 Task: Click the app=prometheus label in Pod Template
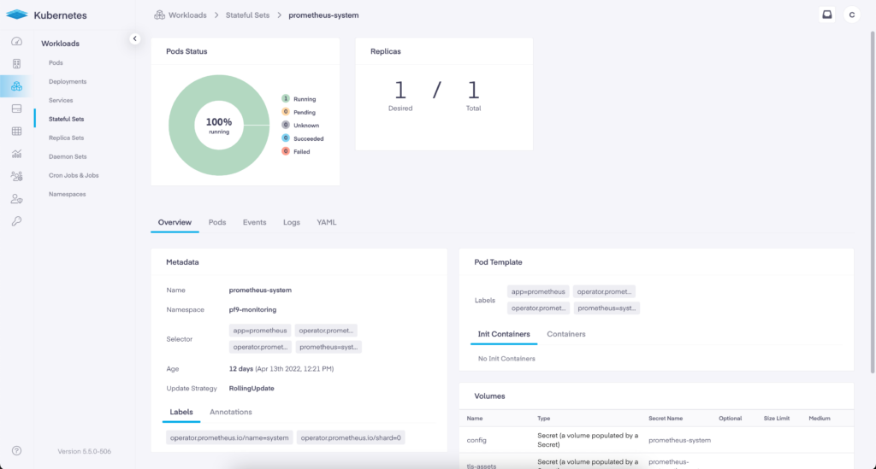pos(538,291)
